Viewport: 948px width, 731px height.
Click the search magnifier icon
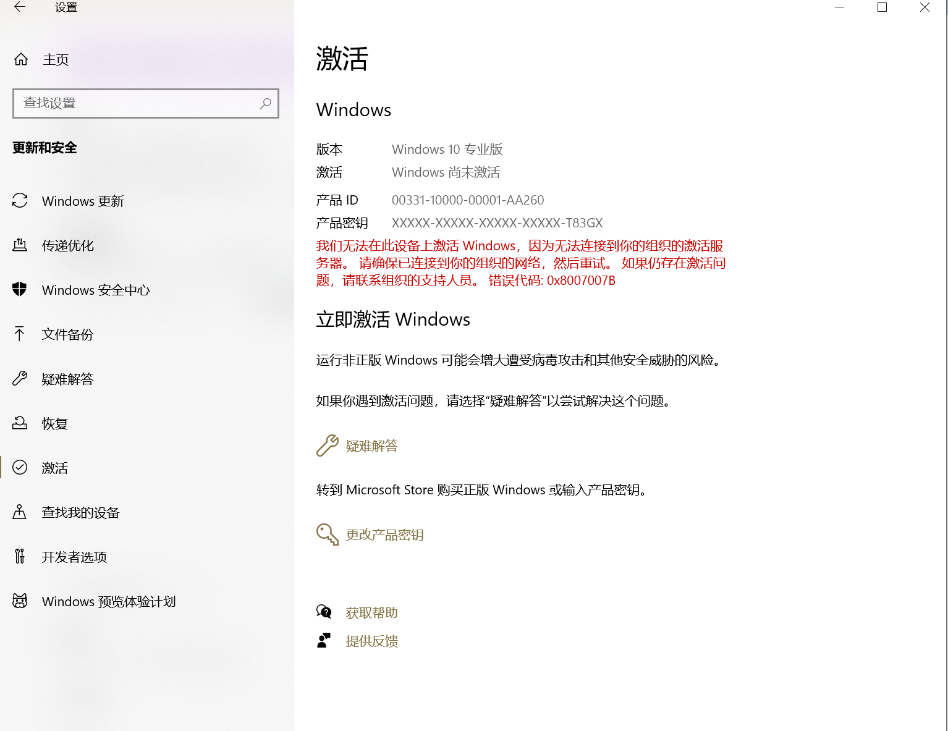tap(265, 103)
